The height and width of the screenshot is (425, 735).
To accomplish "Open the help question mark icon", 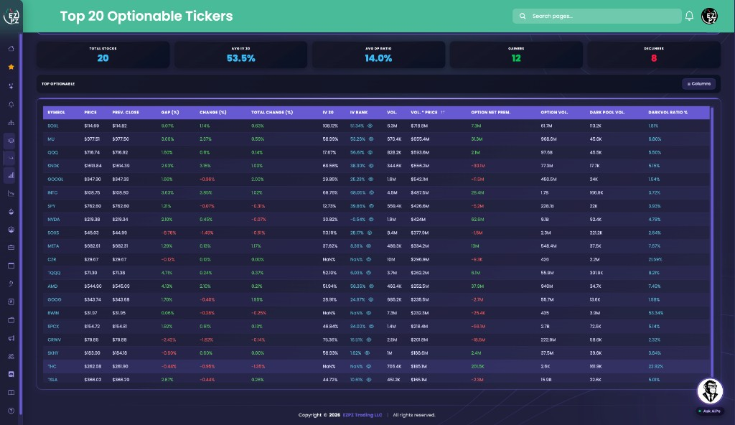I will point(11,411).
